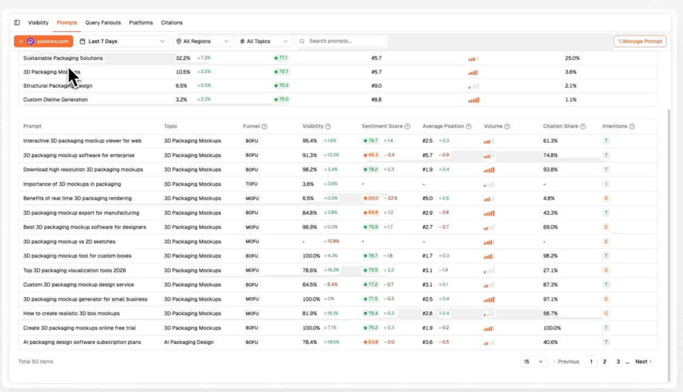
Task: Click the Average Position help icon
Action: (x=469, y=126)
